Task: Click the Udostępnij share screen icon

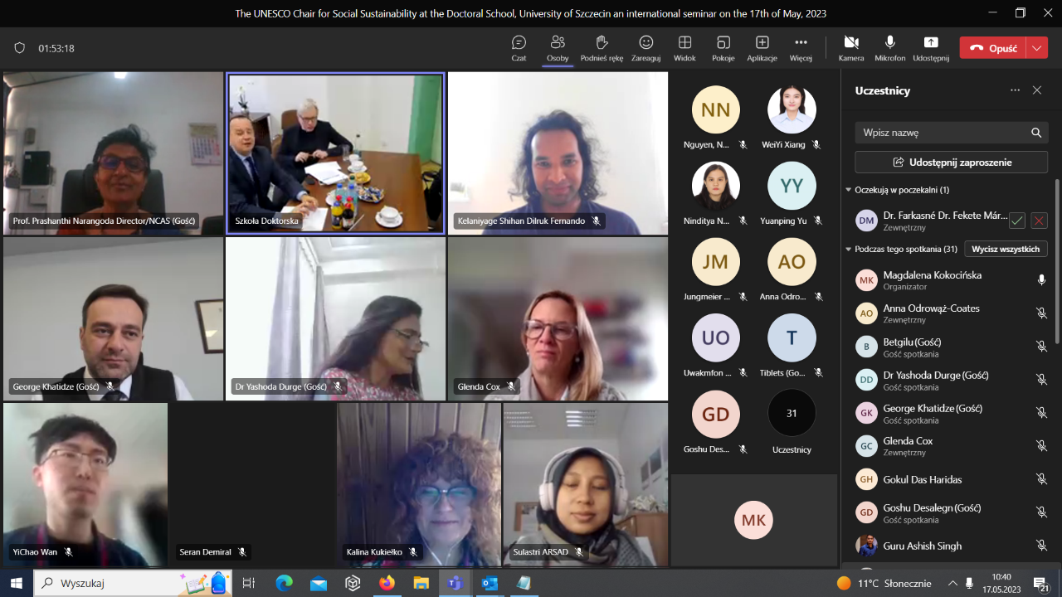Action: (x=930, y=43)
